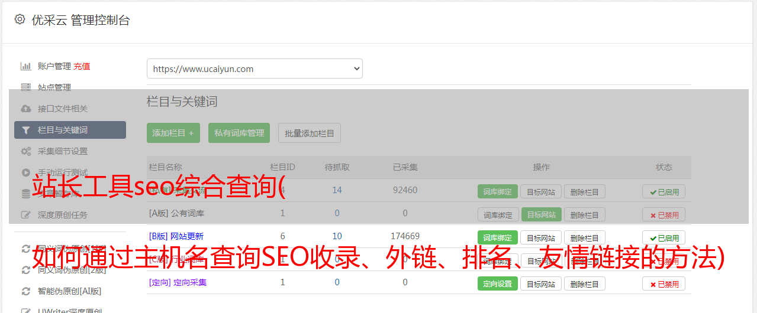Click the 优采云 管理控制台 title
This screenshot has width=757, height=313.
pyautogui.click(x=80, y=20)
